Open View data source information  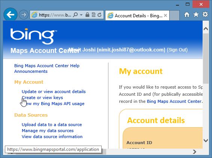pos(52,137)
